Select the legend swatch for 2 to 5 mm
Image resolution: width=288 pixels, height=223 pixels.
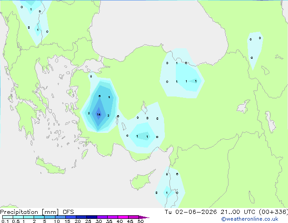(39, 217)
